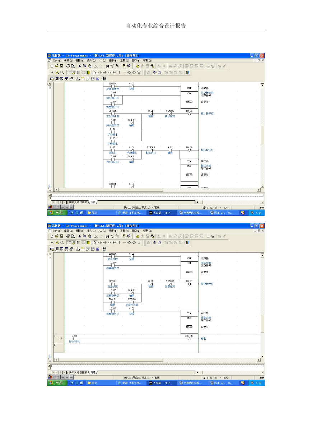
Task: Click the horizontal scroll right arrow in upper ladder view
Action: (259, 190)
